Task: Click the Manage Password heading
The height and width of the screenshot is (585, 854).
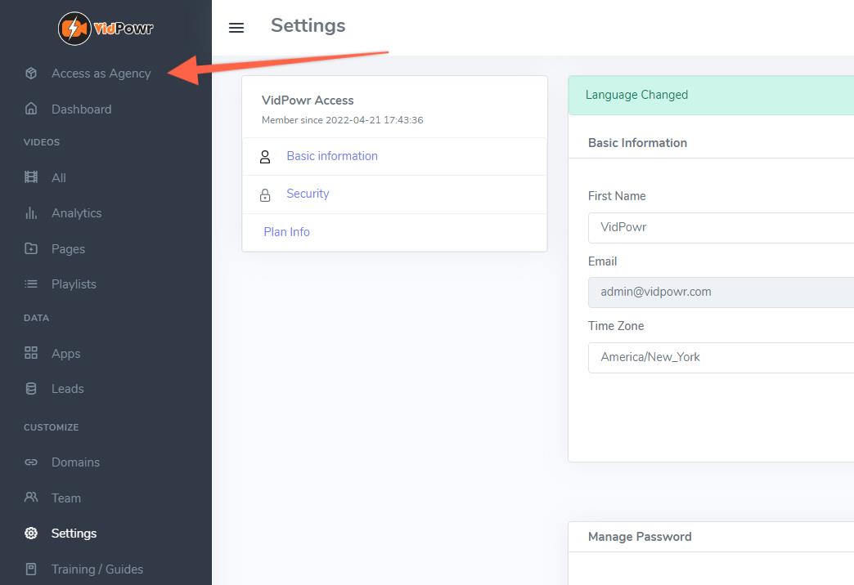Action: [640, 537]
